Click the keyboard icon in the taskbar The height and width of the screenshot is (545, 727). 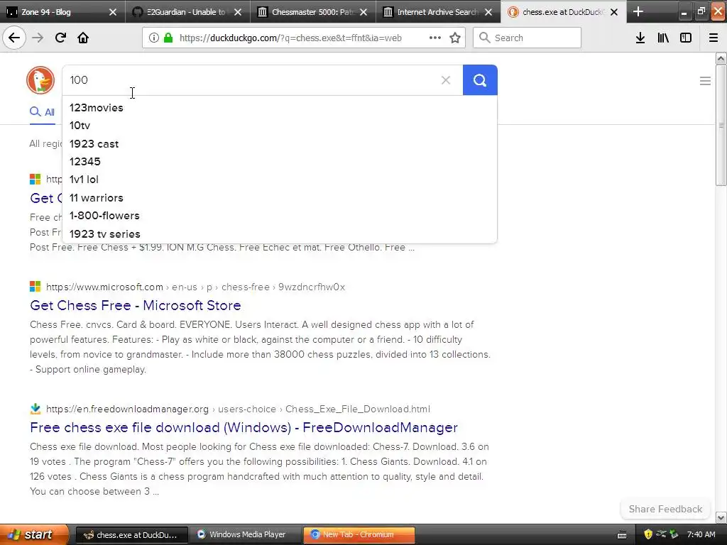[622, 535]
